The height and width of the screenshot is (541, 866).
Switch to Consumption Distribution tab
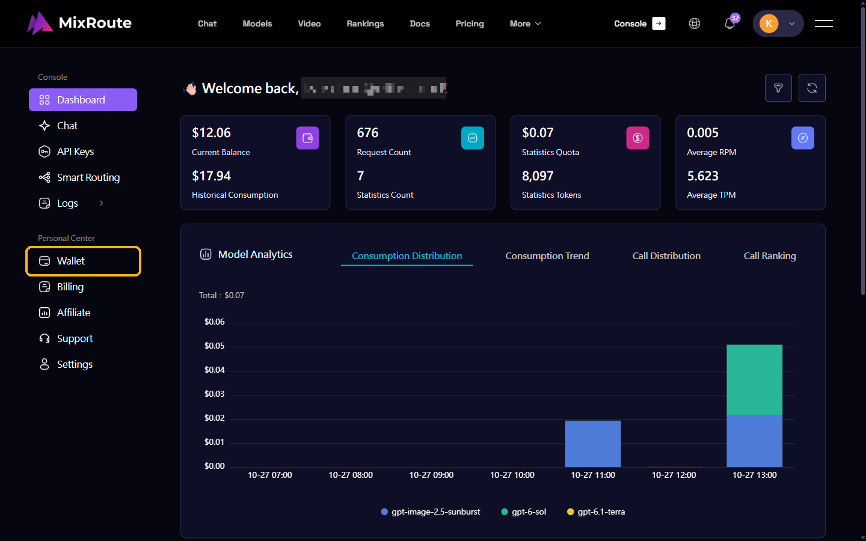tap(407, 255)
